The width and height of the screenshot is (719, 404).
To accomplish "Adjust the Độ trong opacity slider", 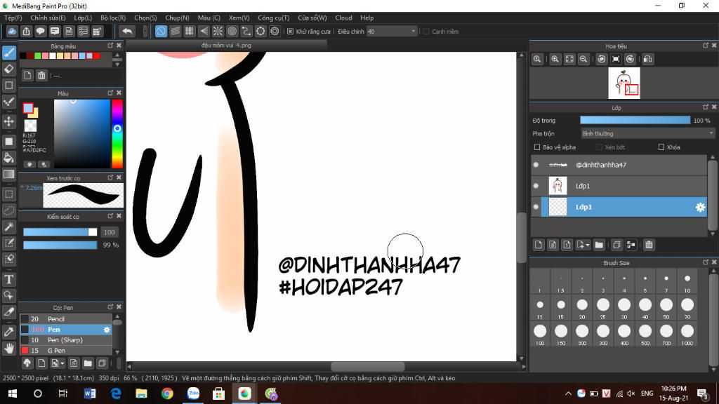I will pos(635,120).
